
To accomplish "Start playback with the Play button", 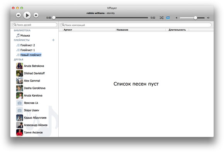I will pos(27,15).
